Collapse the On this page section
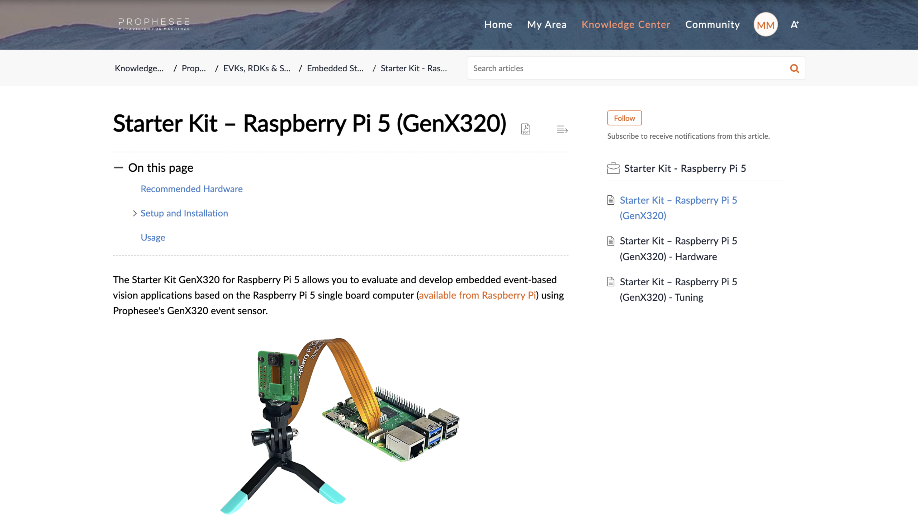Screen dimensions: 918x519 (x=118, y=168)
